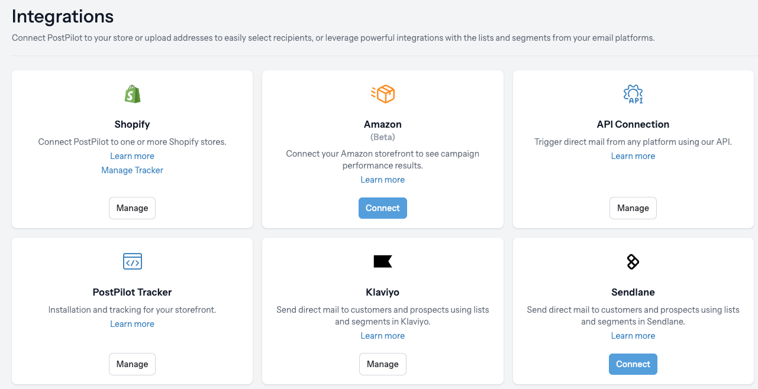Click Manage button on API Connection card
The height and width of the screenshot is (389, 758).
point(633,208)
